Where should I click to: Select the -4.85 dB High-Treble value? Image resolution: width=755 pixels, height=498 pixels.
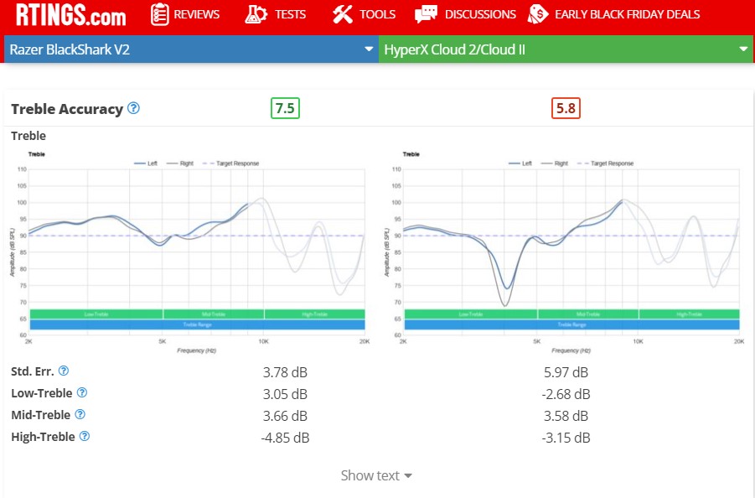click(285, 438)
